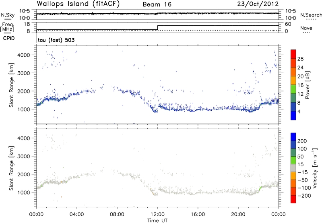322x223 pixels.
Task: Click the 'Freq. [MHz]' axis label
Action: tap(8, 27)
